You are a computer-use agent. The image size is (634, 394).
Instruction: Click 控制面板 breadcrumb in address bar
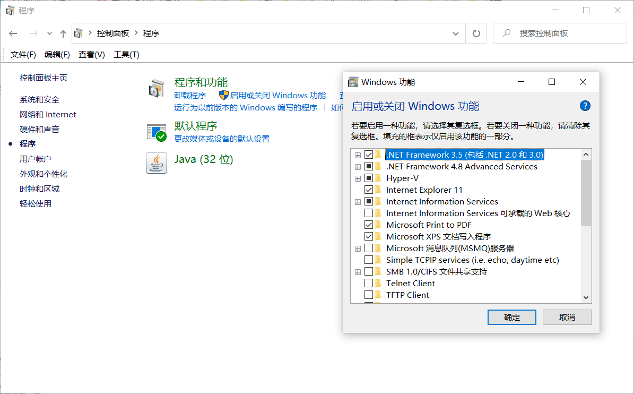click(113, 33)
